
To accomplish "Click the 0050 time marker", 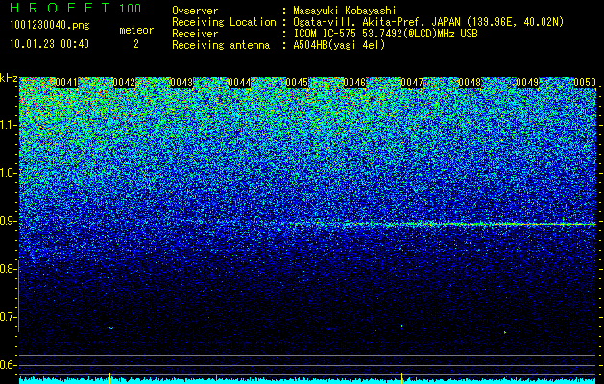I will (x=585, y=83).
